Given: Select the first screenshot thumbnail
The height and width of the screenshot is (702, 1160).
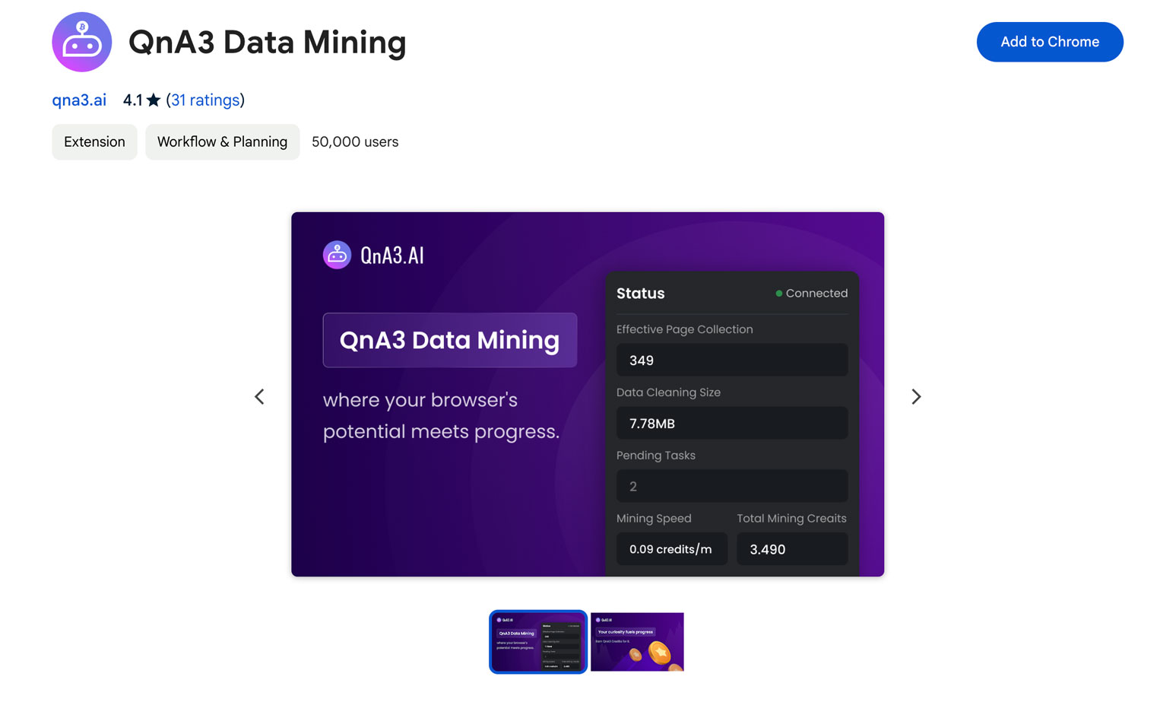Looking at the screenshot, I should pos(538,642).
